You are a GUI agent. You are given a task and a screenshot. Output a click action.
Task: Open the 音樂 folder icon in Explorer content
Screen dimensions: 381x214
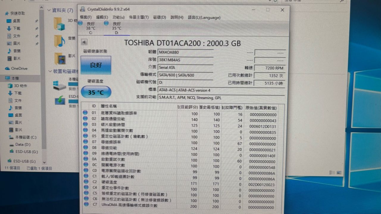60,41
